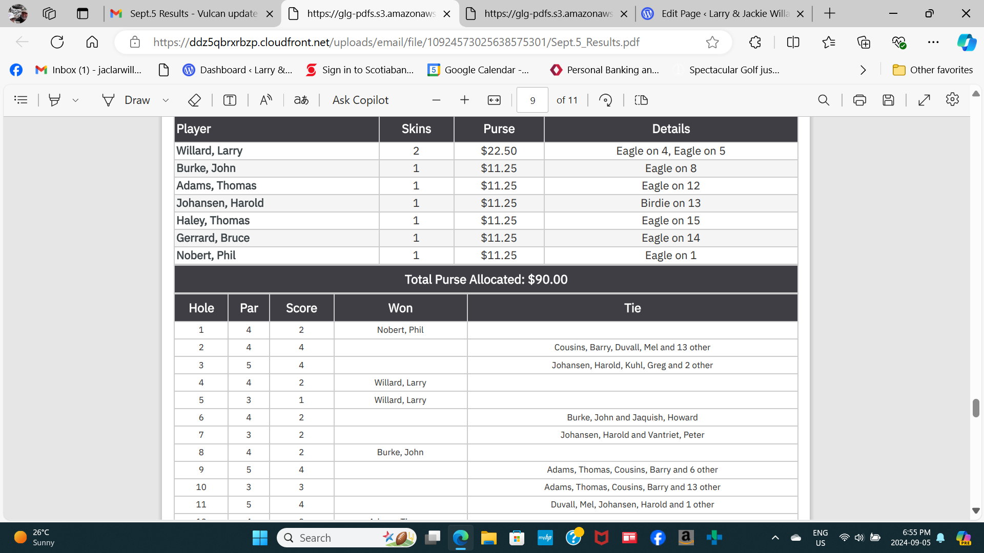This screenshot has height=553, width=984.
Task: Toggle the Page view layout button
Action: click(x=641, y=100)
